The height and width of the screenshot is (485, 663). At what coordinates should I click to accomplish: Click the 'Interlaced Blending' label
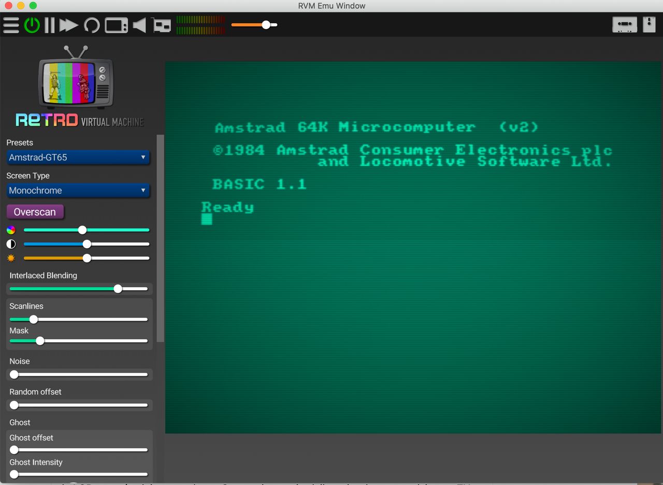43,276
